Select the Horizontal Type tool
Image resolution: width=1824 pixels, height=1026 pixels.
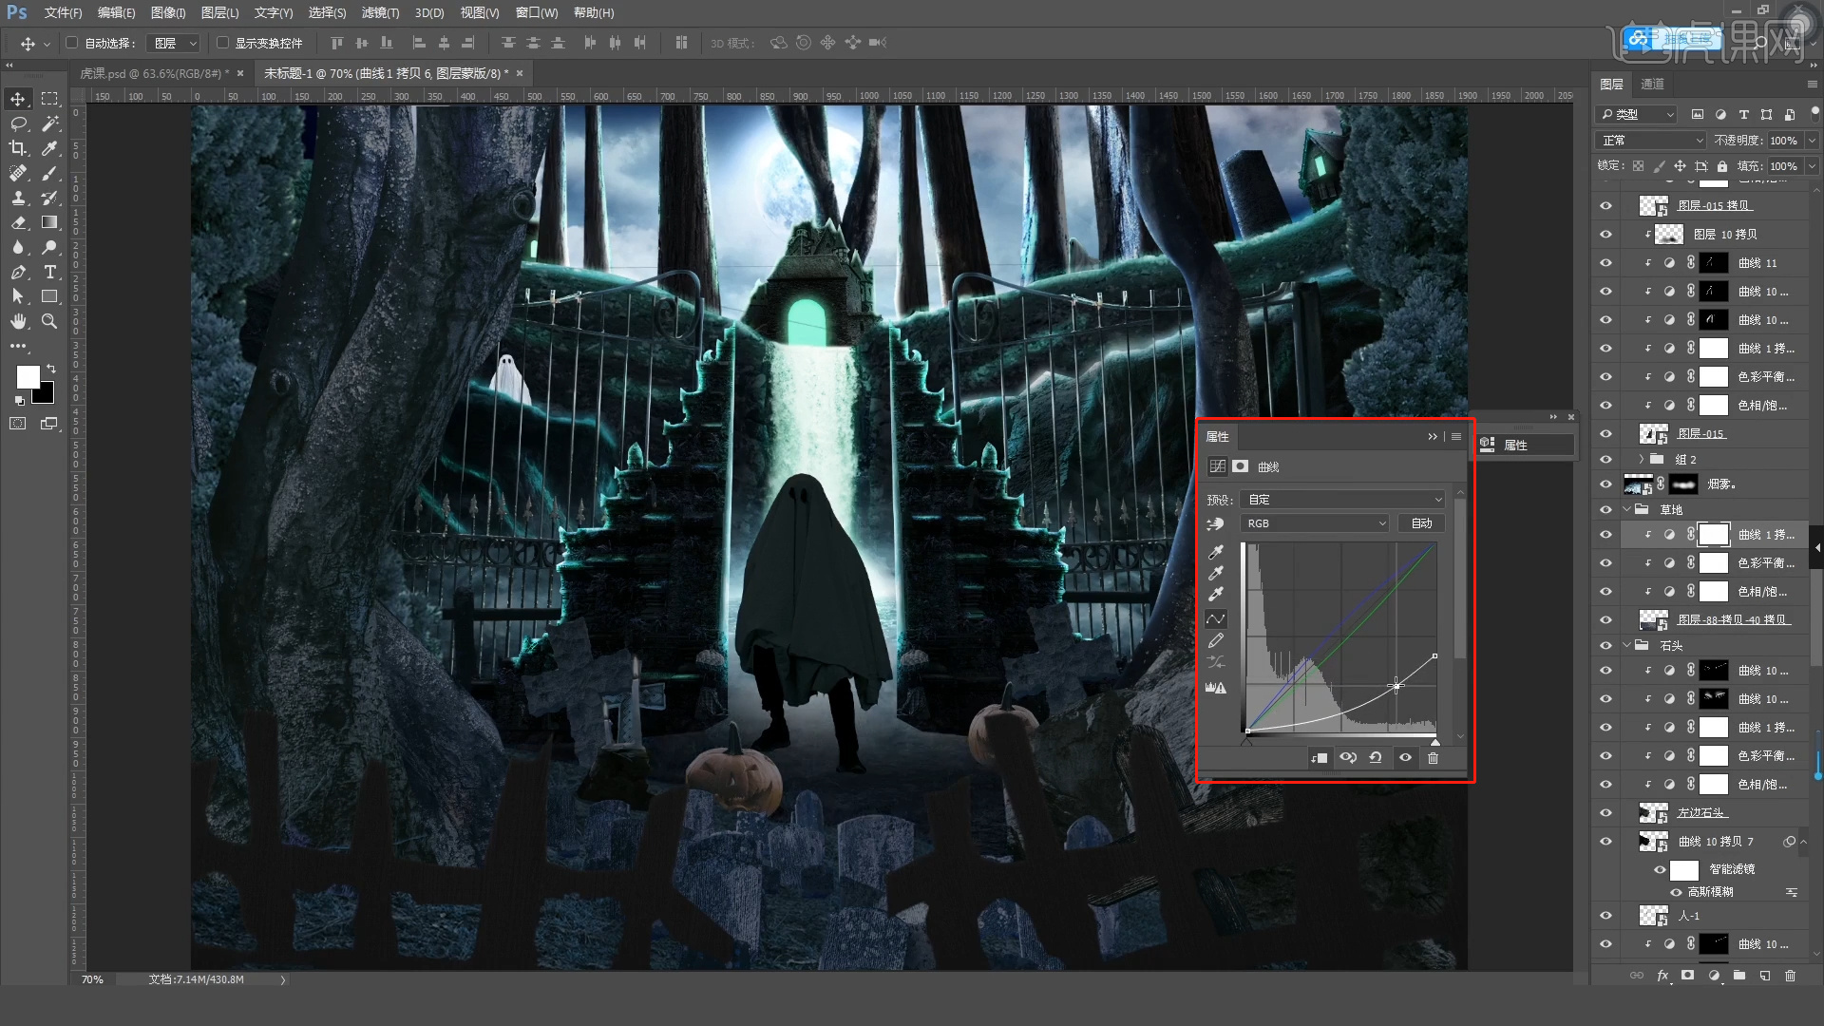coord(50,272)
